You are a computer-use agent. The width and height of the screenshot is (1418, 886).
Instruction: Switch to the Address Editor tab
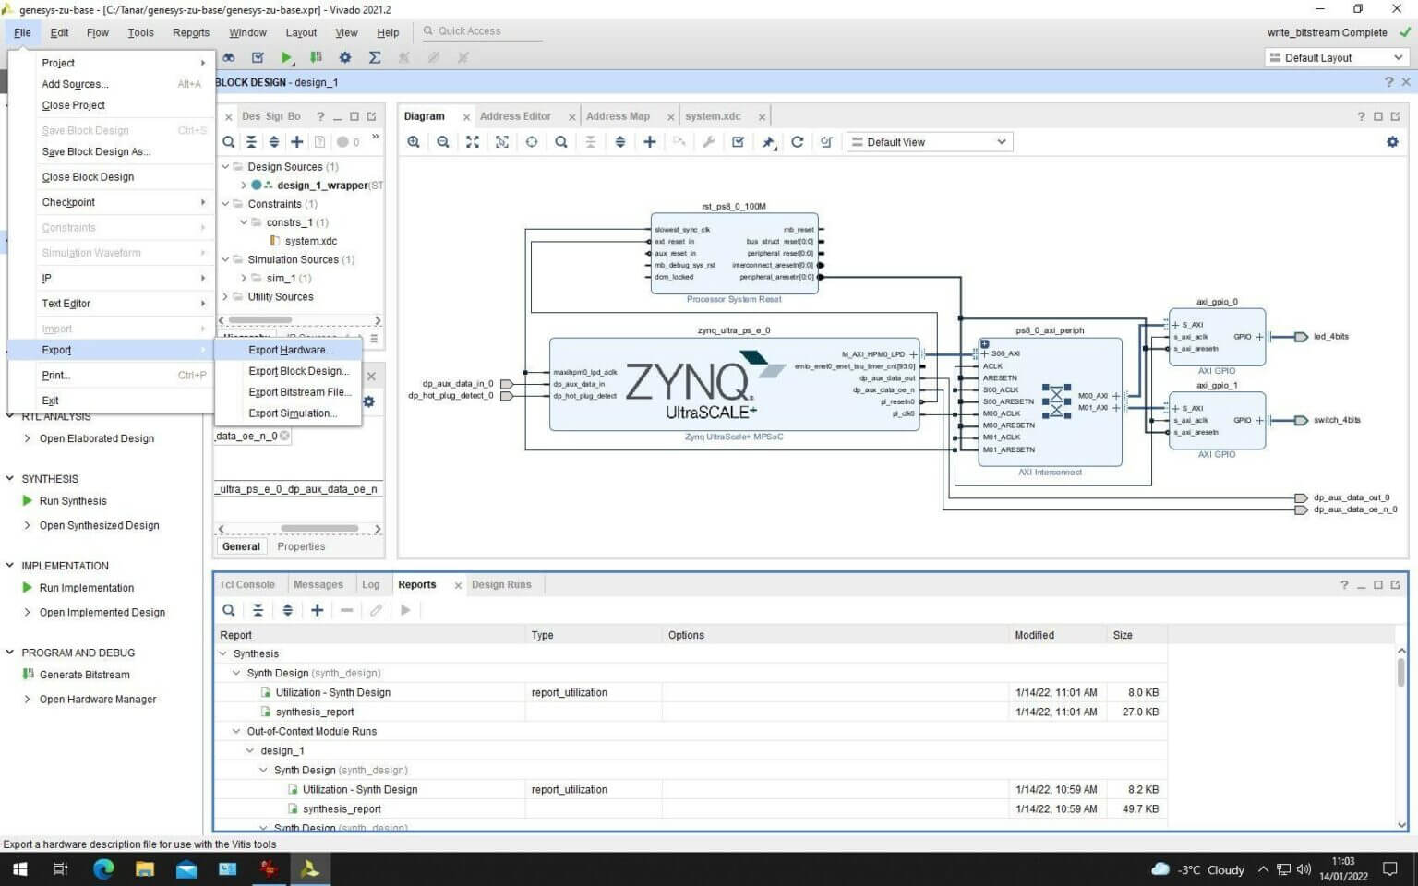[x=515, y=116]
